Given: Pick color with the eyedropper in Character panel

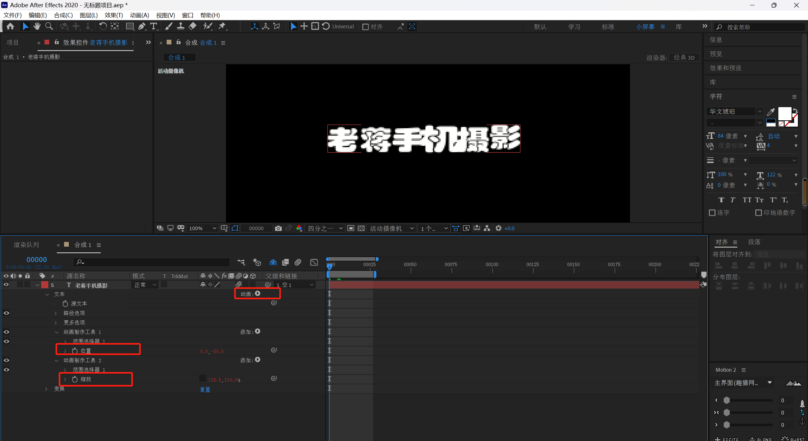Looking at the screenshot, I should (771, 112).
